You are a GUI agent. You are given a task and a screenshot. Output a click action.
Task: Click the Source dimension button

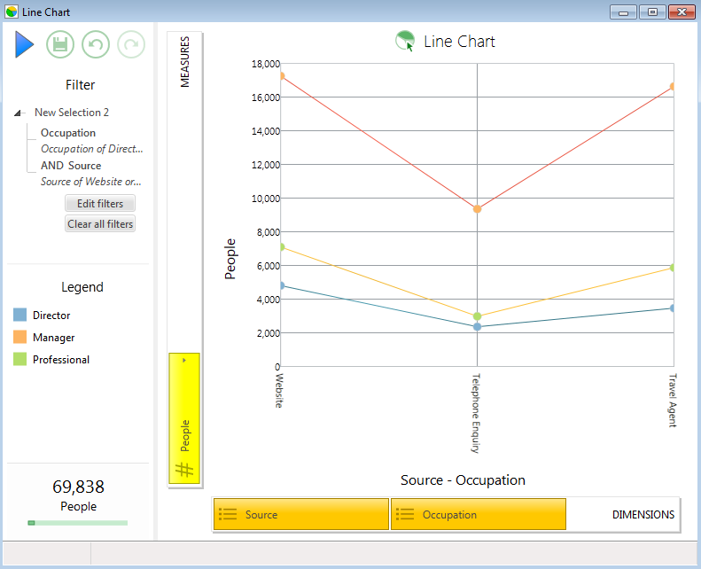tap(301, 514)
